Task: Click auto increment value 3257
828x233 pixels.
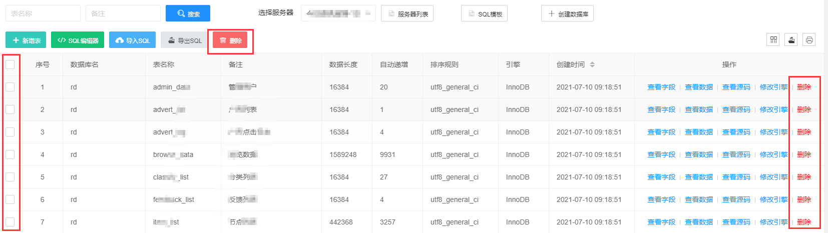Action: pos(387,222)
